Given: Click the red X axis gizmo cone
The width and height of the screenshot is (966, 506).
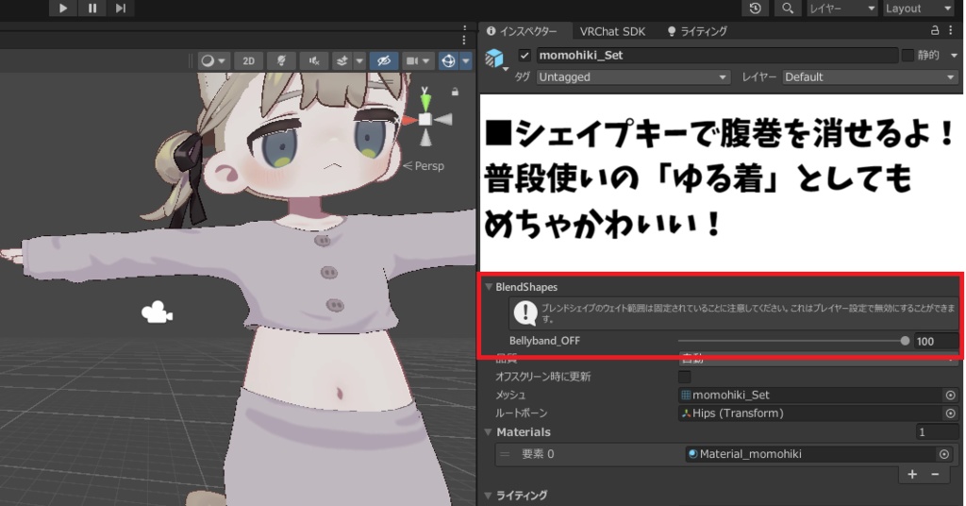Looking at the screenshot, I should pos(408,120).
